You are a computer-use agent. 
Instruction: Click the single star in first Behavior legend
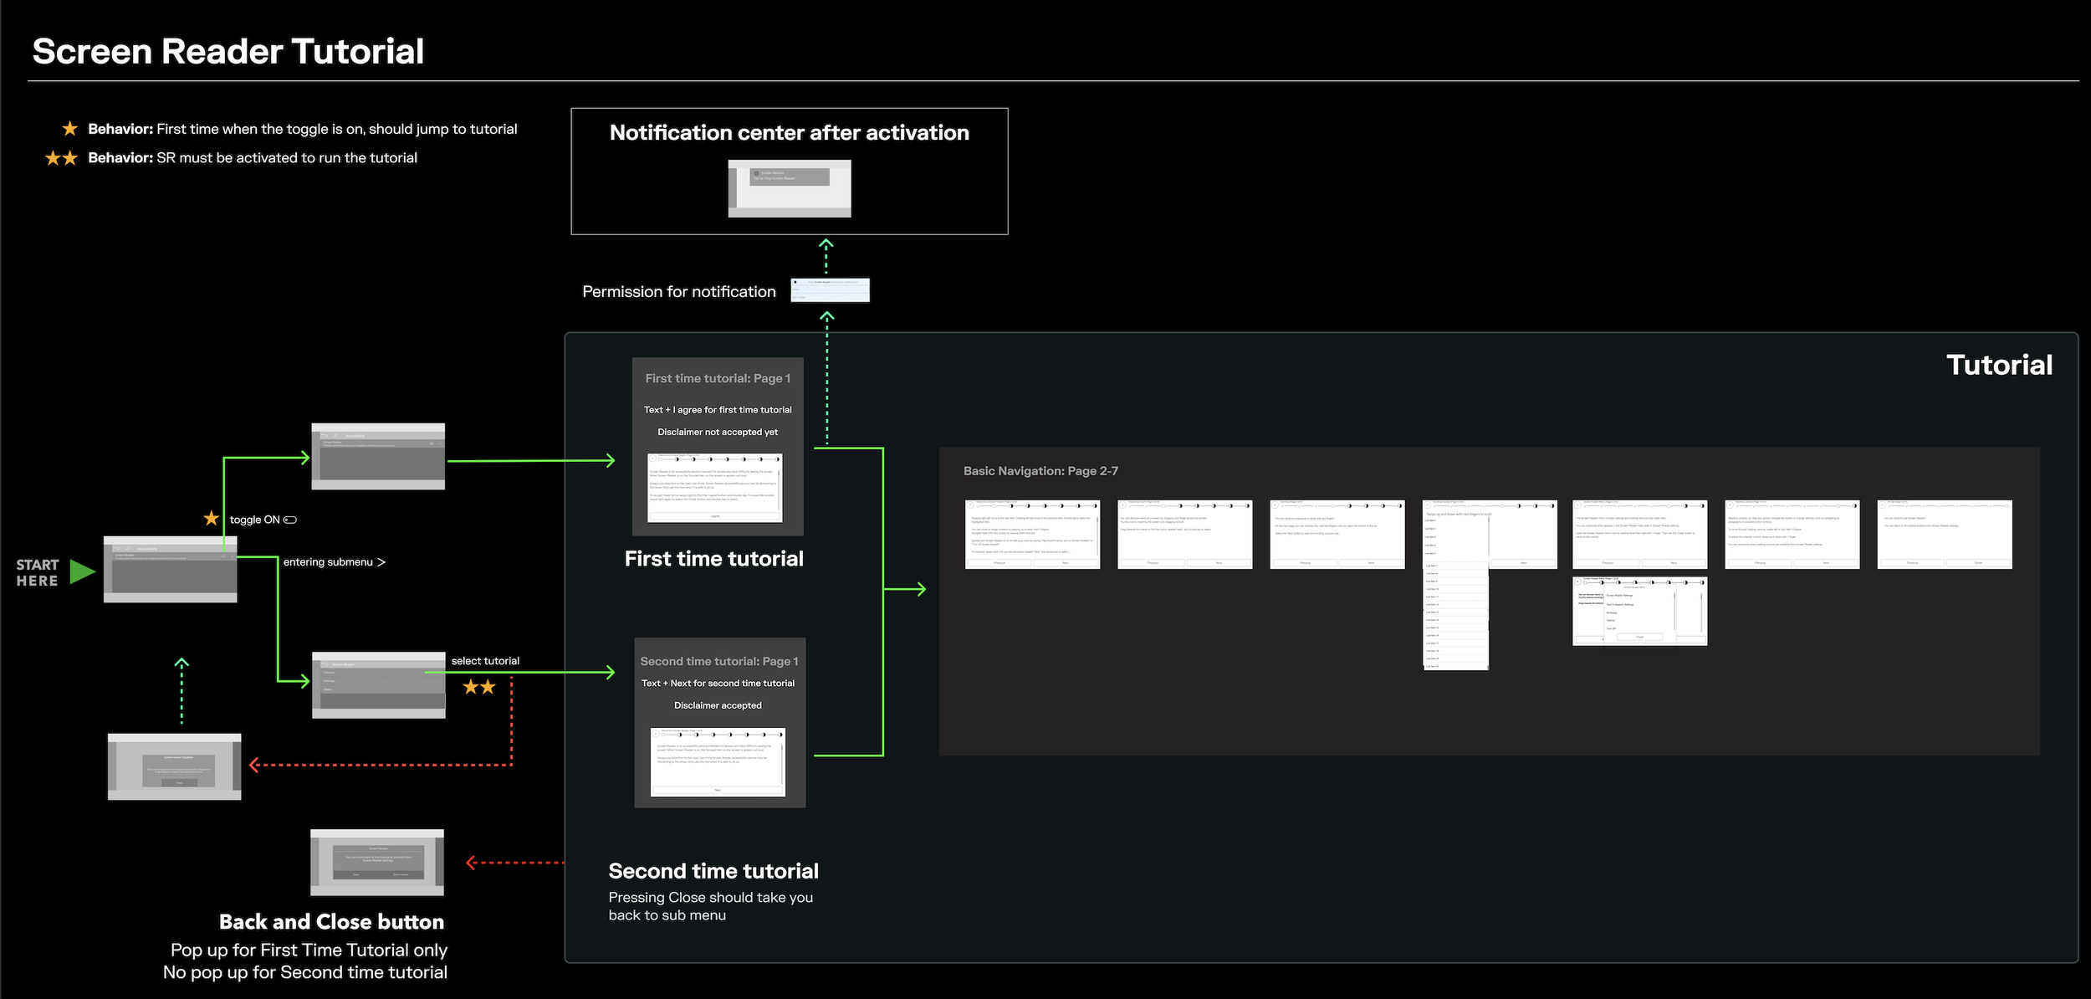[x=70, y=129]
